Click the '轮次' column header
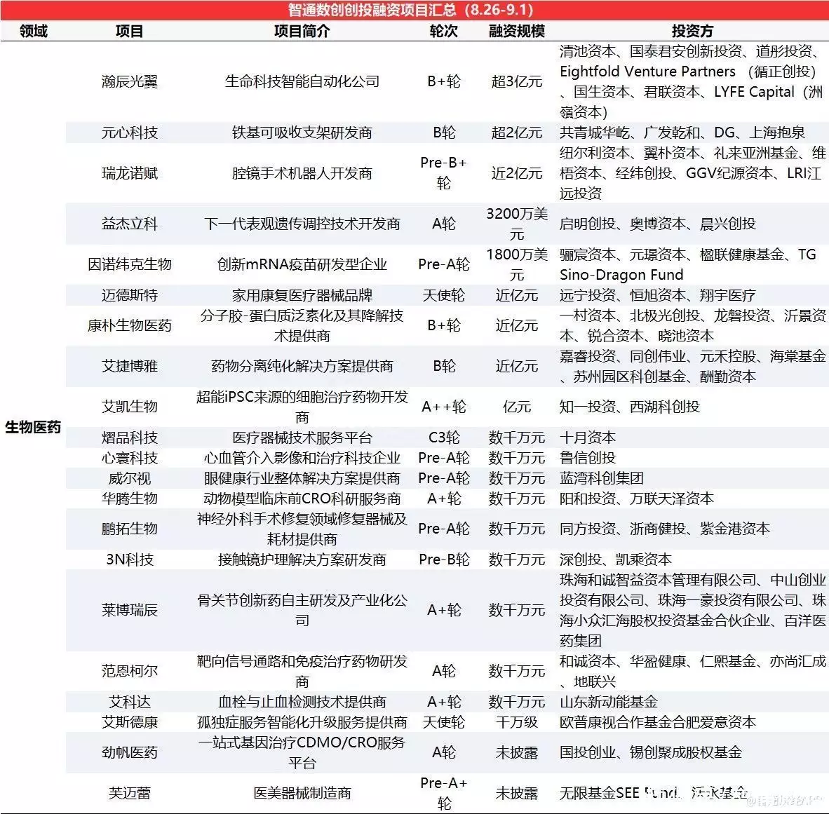 point(443,31)
